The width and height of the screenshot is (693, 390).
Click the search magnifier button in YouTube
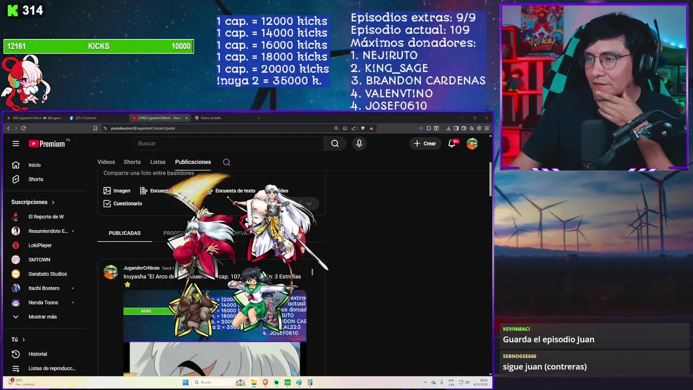pos(335,144)
